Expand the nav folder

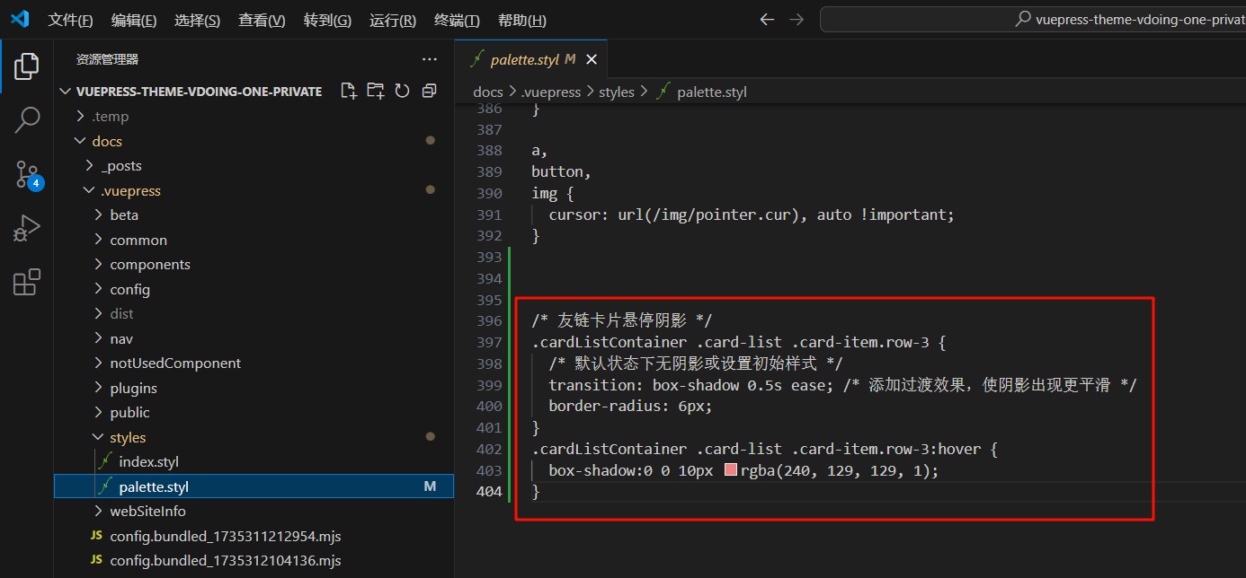point(254,338)
